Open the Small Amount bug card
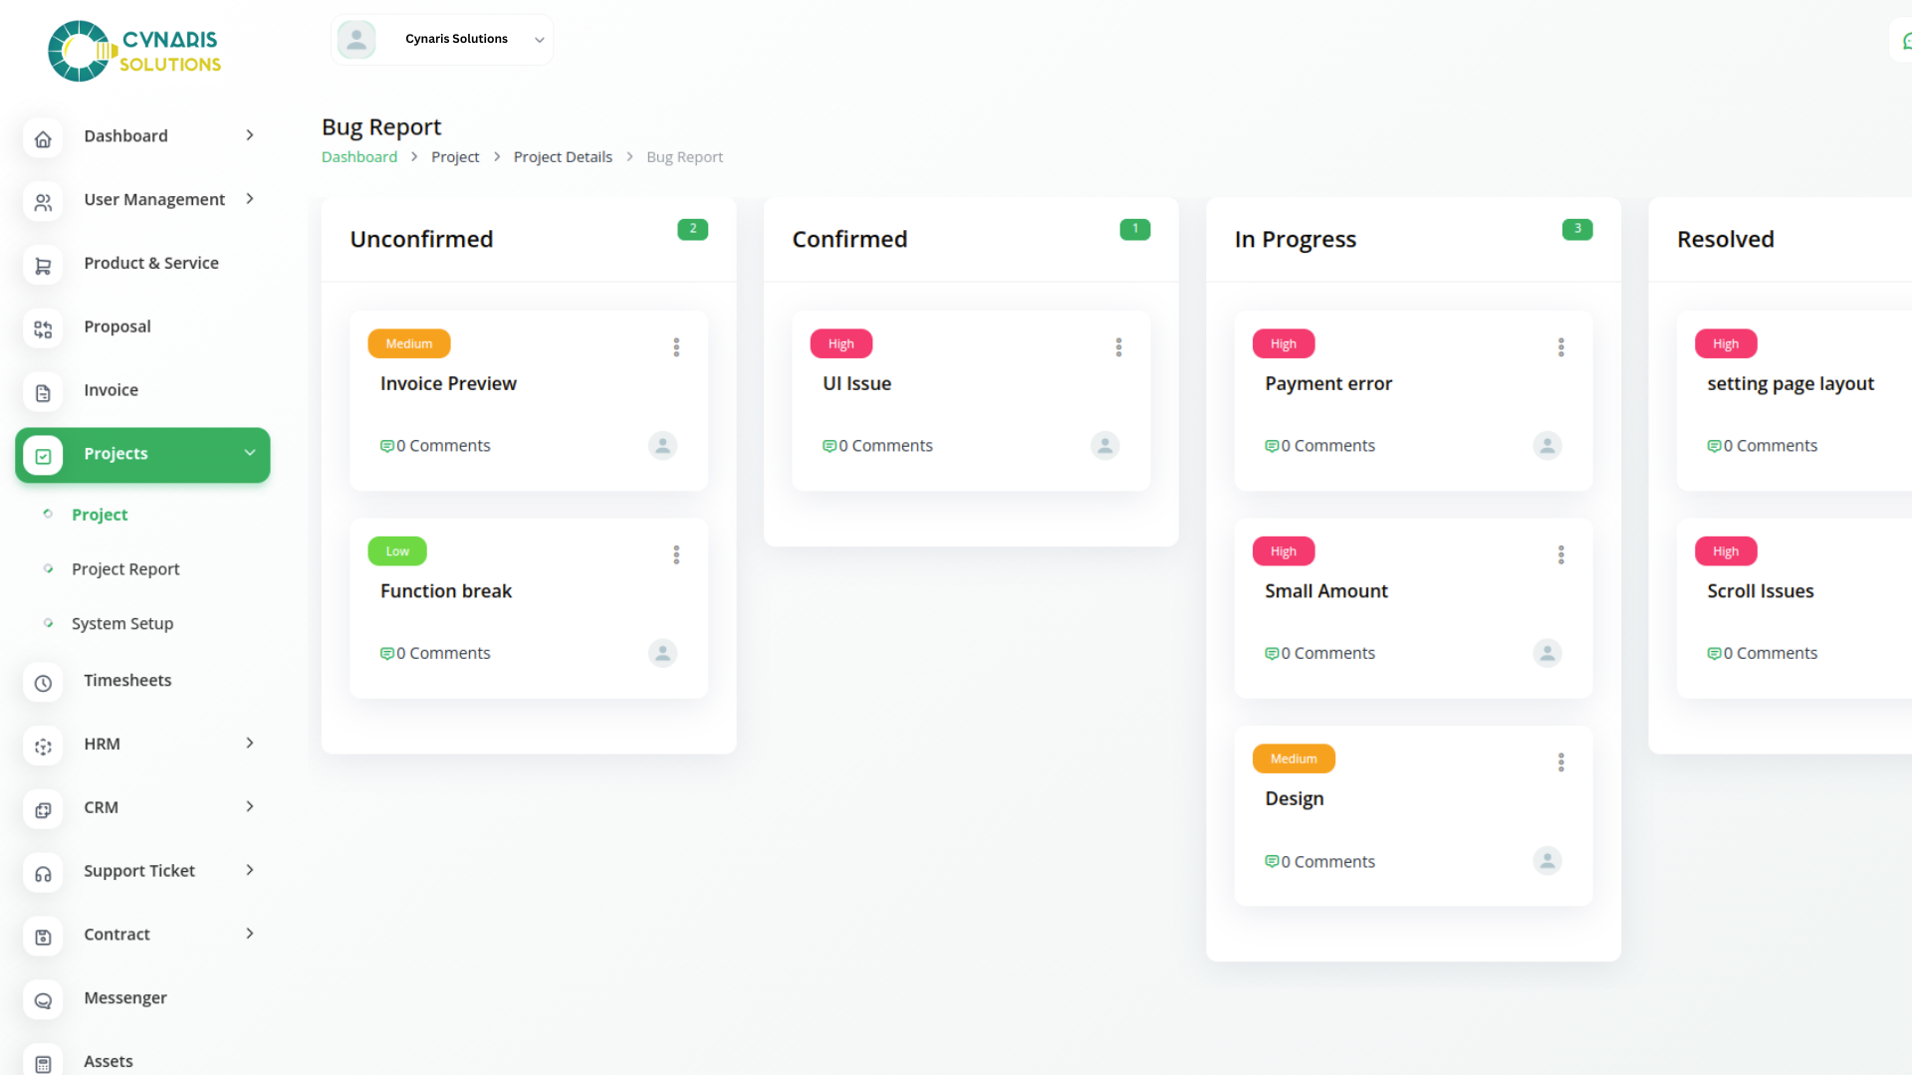 click(x=1325, y=591)
